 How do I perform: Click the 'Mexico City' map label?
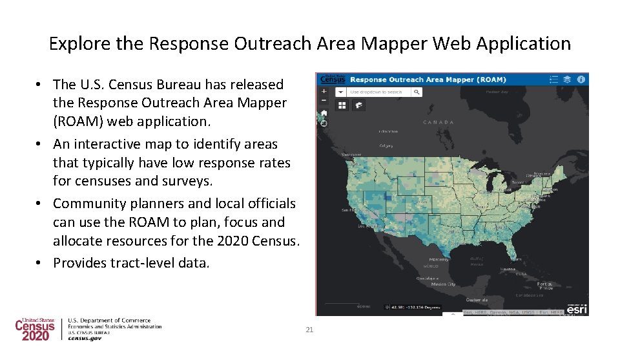tap(443, 284)
